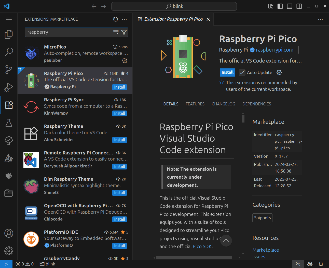Open the extensions filter dropdown
329x268 pixels.
click(x=124, y=32)
